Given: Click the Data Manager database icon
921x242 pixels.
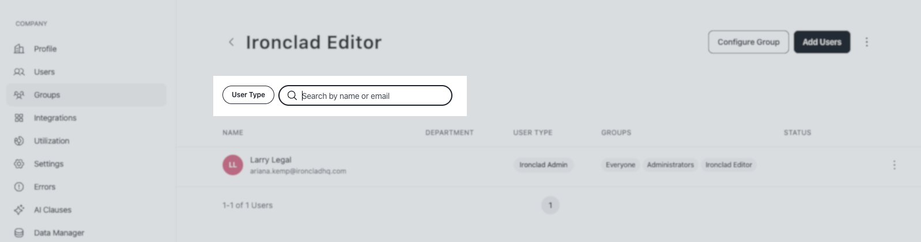Looking at the screenshot, I should coord(19,233).
